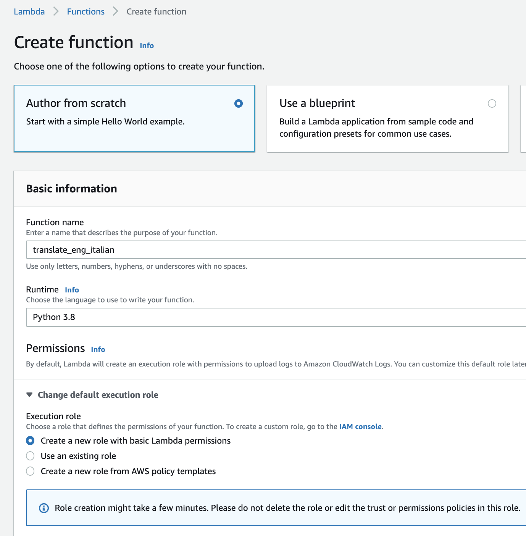Choose Create a new role with basic Lambda permissions
This screenshot has height=536, width=526.
30,441
